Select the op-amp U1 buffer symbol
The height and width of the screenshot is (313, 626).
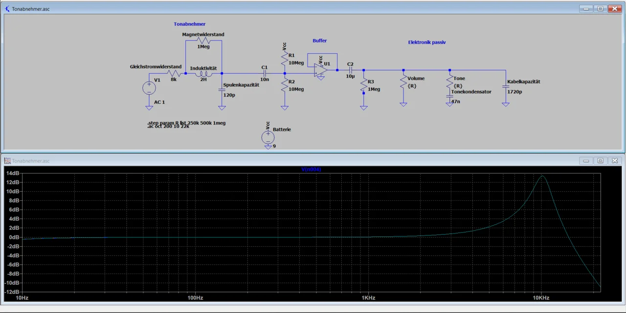[x=321, y=70]
